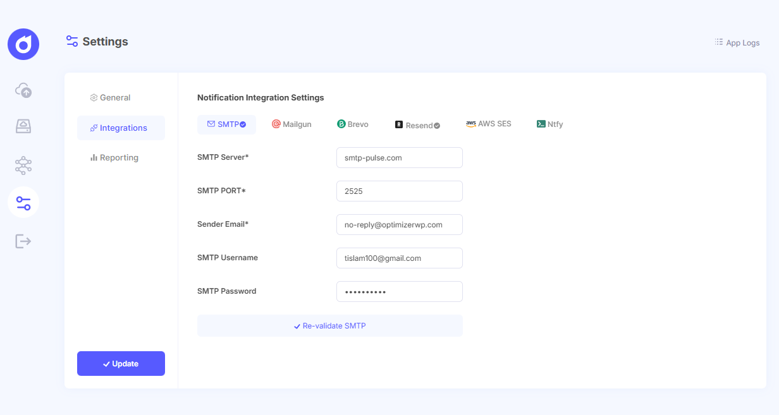
Task: Click the SMTP Server input field
Action: tap(399, 157)
